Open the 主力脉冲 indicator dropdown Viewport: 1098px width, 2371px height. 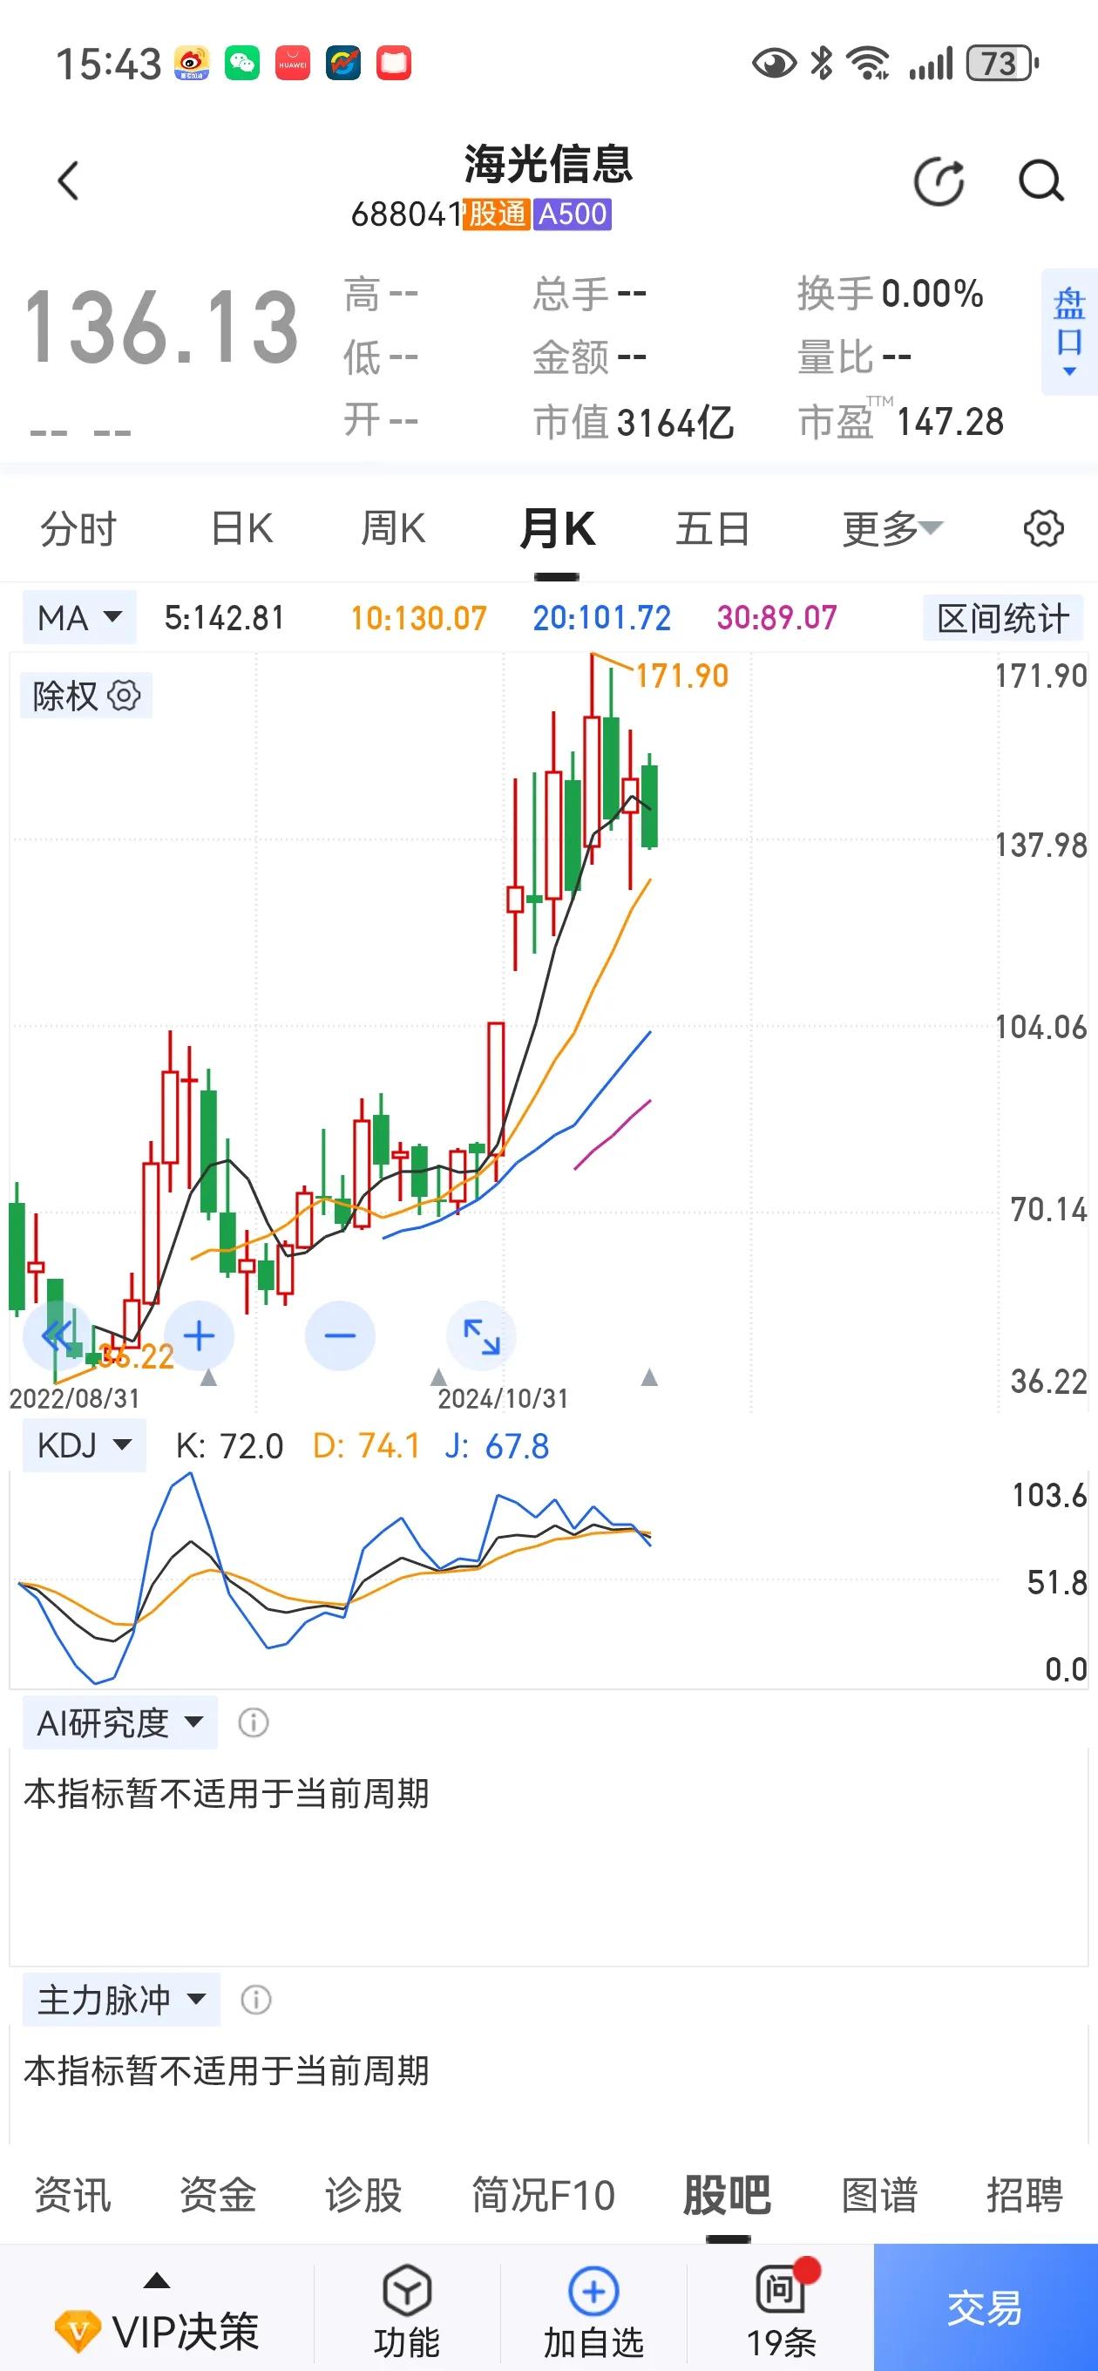pos(121,1999)
